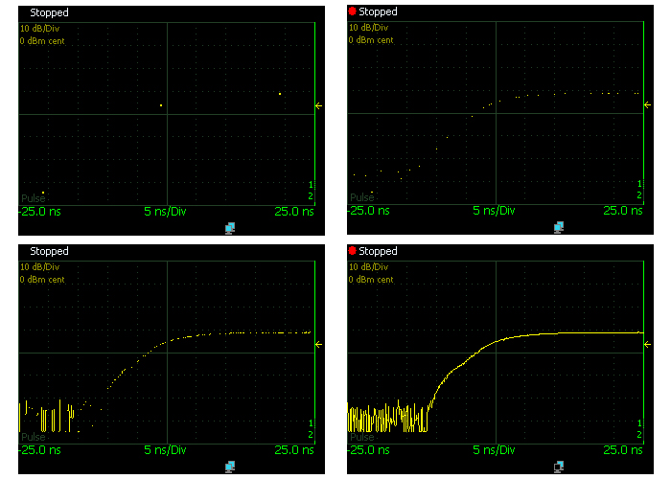Click the red status dot in bottom-right panel
Screen dimensions: 671x479
352,252
